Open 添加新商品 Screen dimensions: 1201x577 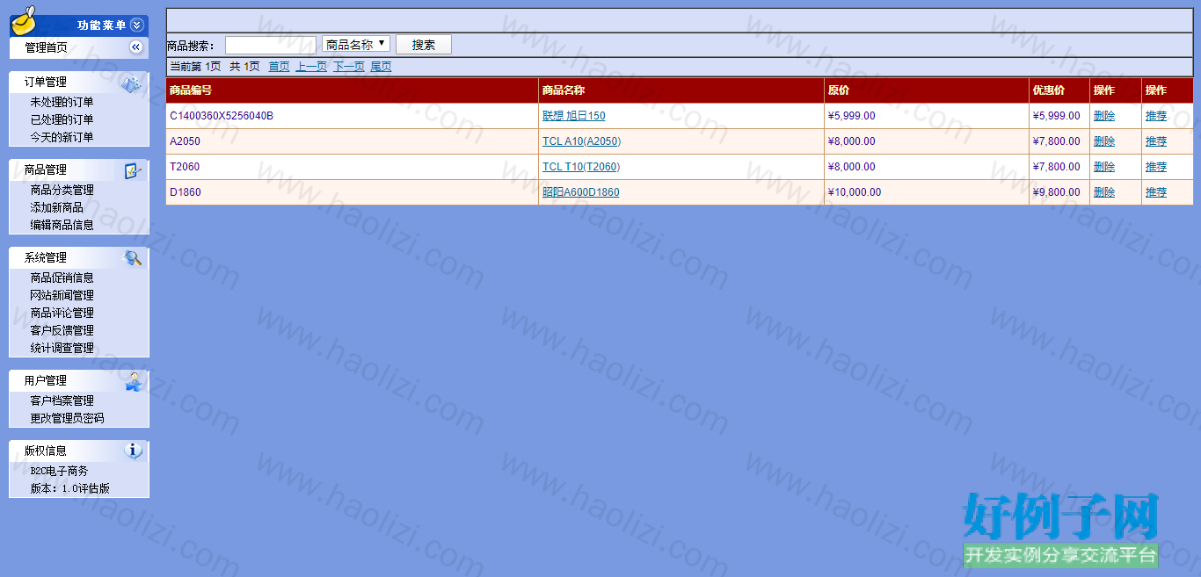(56, 207)
